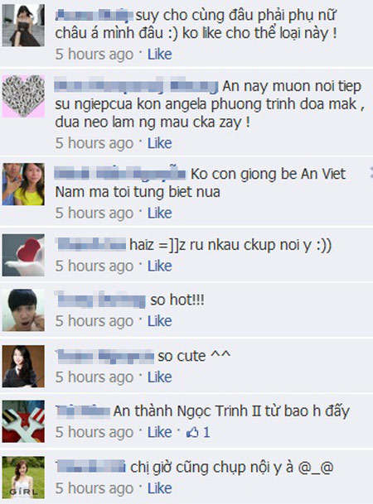Click the '5 hours ago' timestamp under 'so cute ^^'

tap(94, 378)
